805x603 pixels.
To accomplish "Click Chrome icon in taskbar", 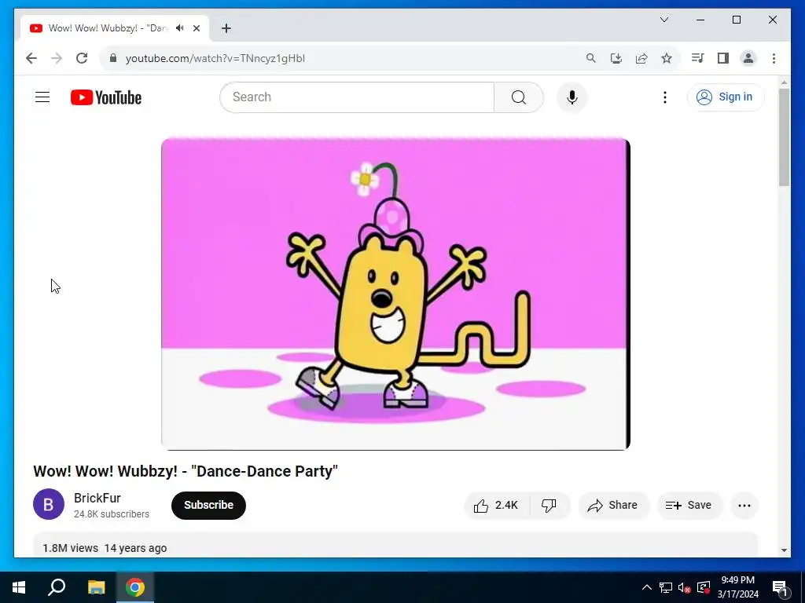I will click(x=135, y=587).
